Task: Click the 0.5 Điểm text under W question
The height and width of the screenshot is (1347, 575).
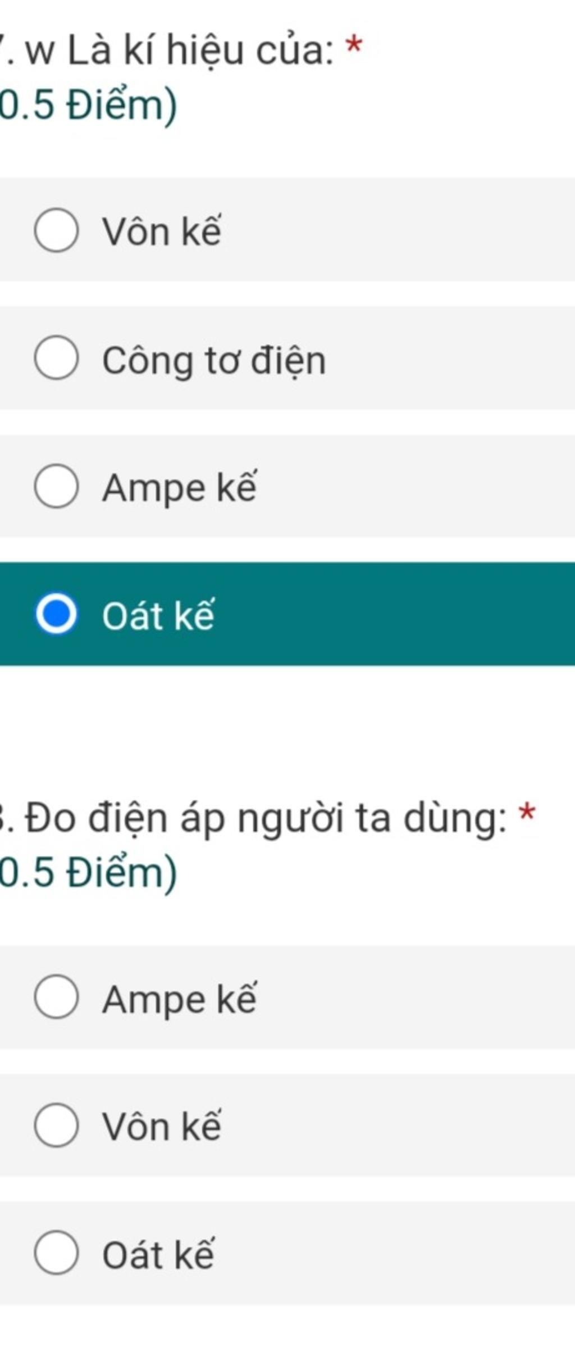Action: click(88, 105)
